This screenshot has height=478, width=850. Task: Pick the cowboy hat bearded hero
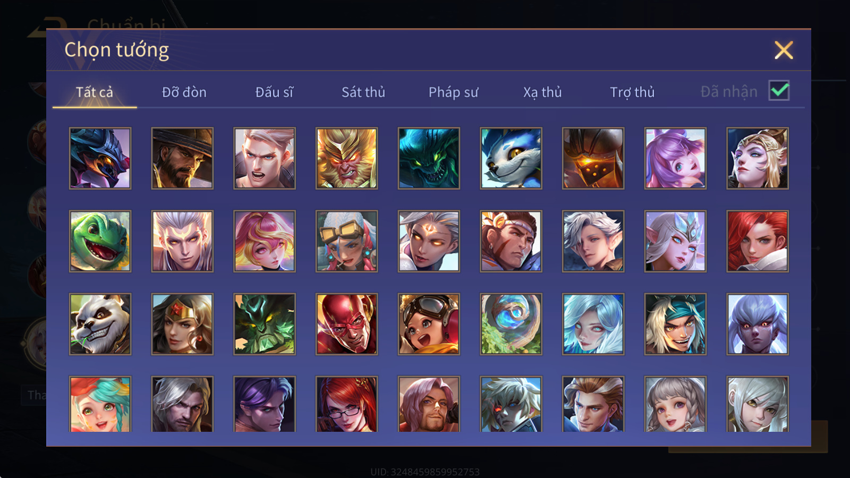tap(182, 158)
